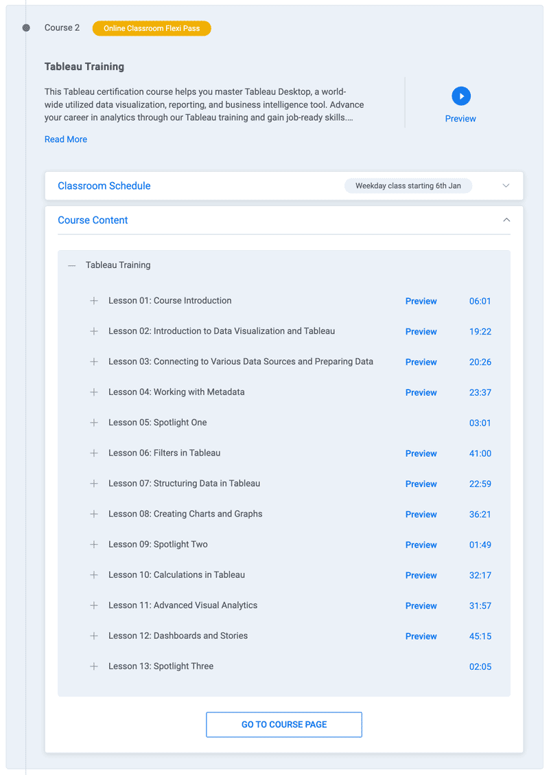Click Lesson 13: Spotlight Three title
This screenshot has width=549, height=775.
161,666
